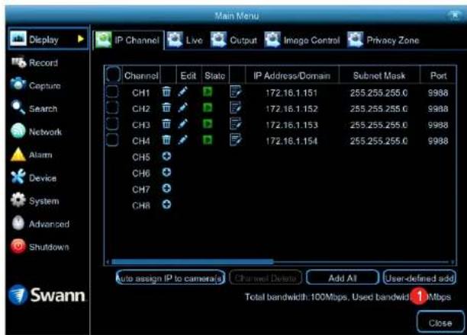Click the scrollbar left arrow
467x335 pixels.
point(108,262)
